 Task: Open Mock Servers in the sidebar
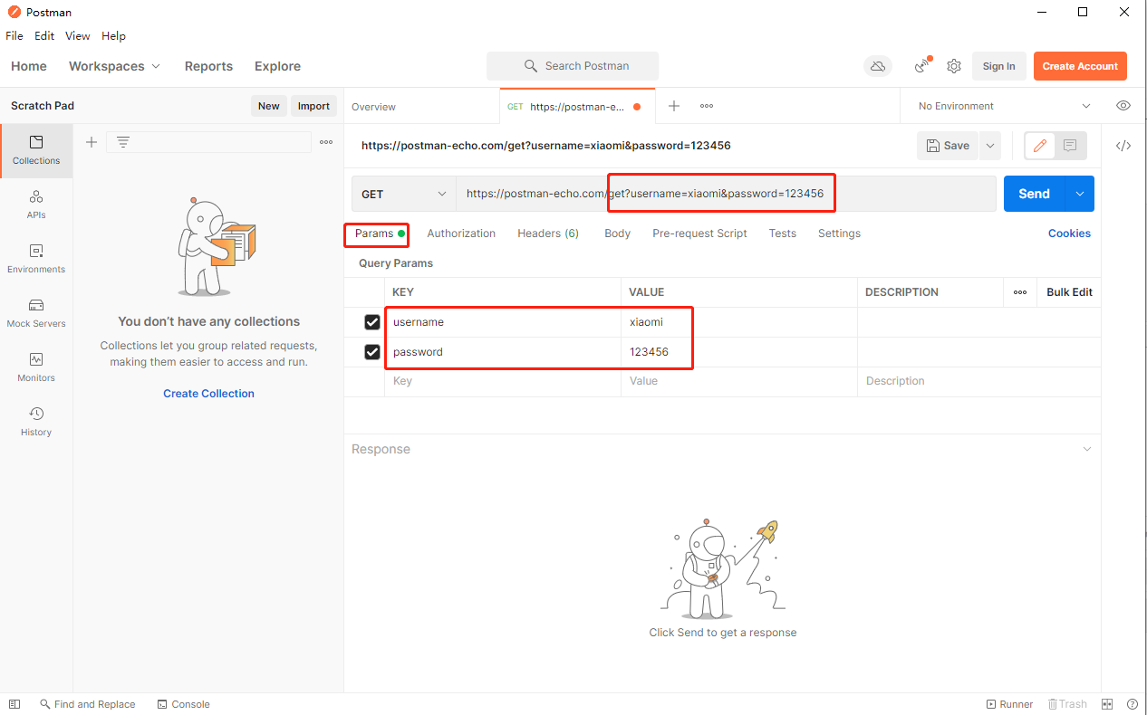(x=36, y=313)
